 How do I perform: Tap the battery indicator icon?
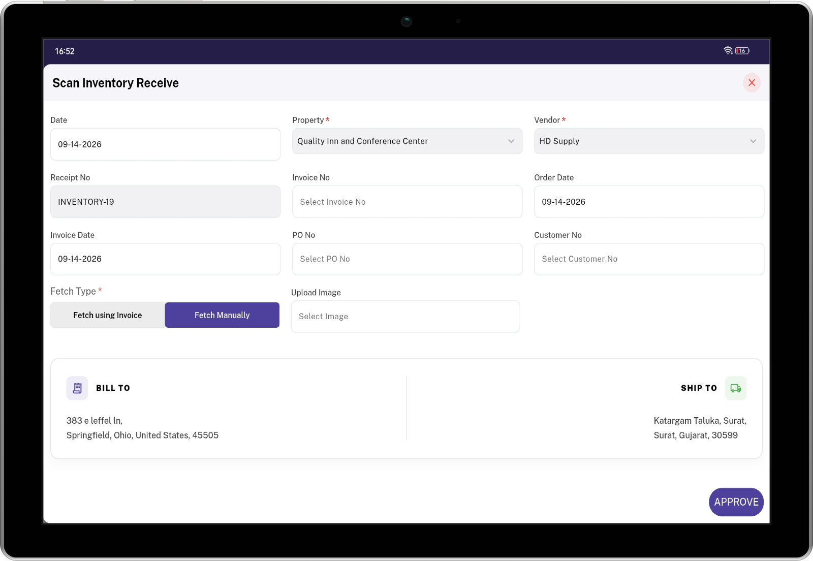[x=742, y=51]
